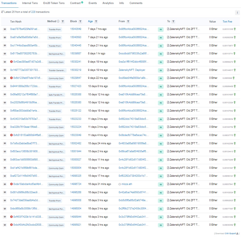Image resolution: width=241 pixels, height=239 pixels.
Task: Open the Erc20 Token Txns tab
Action: [x=54, y=3]
